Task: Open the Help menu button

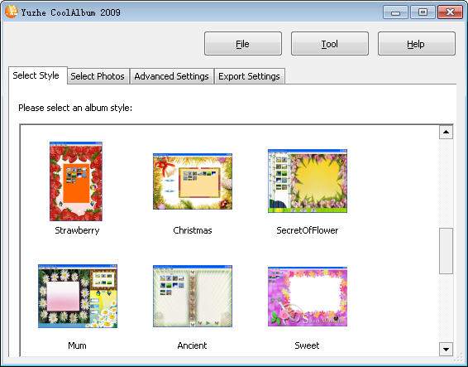Action: point(417,44)
